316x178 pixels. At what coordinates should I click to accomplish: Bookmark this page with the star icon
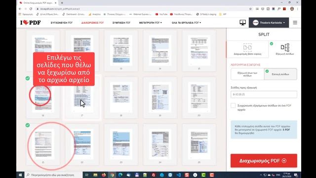250,9
